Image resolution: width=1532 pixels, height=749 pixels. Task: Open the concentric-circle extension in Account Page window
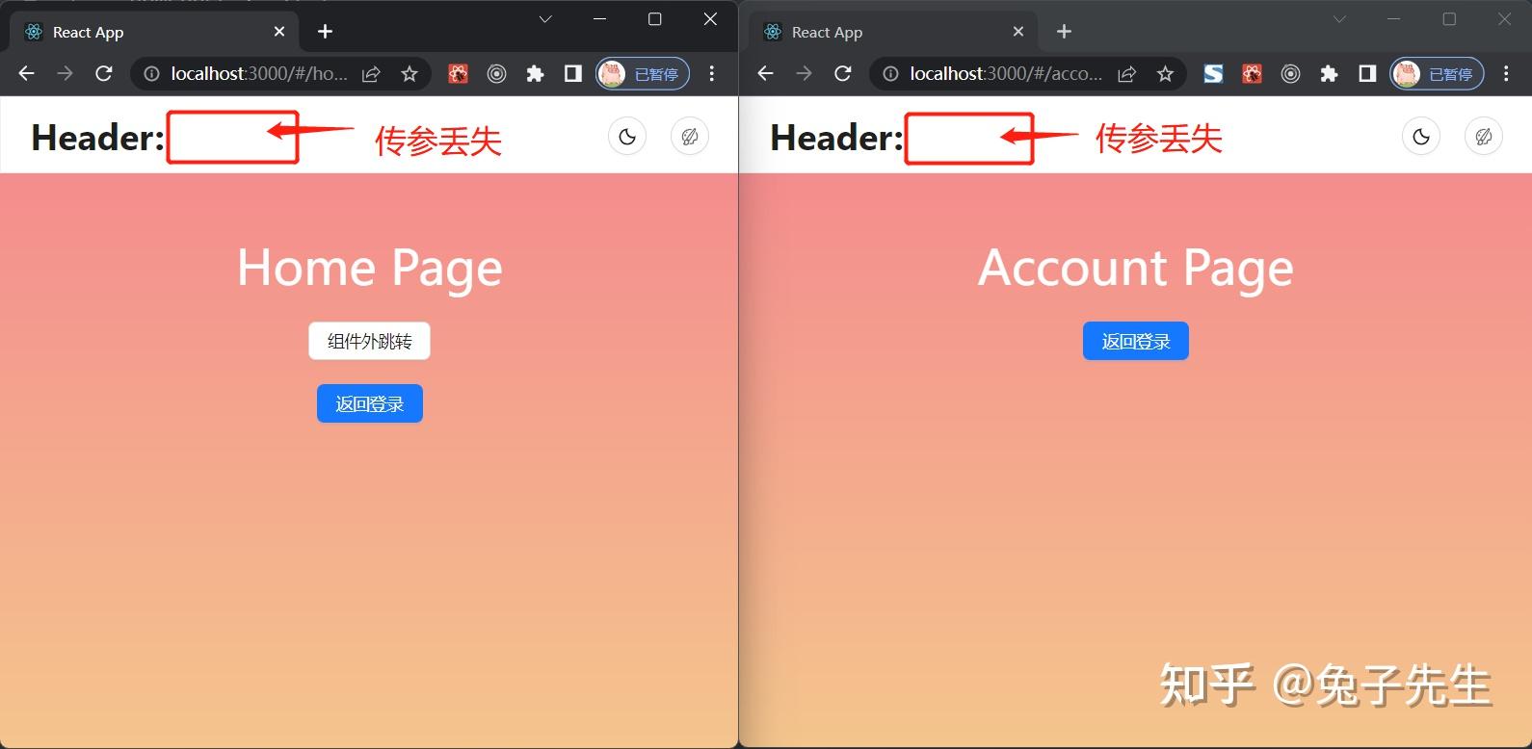pos(1291,74)
